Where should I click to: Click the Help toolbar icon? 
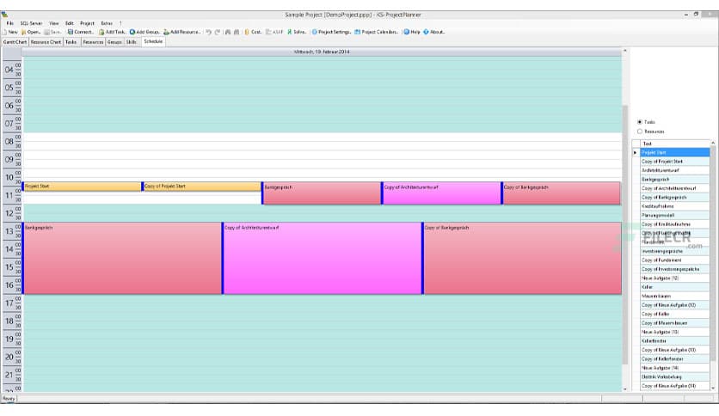click(406, 32)
